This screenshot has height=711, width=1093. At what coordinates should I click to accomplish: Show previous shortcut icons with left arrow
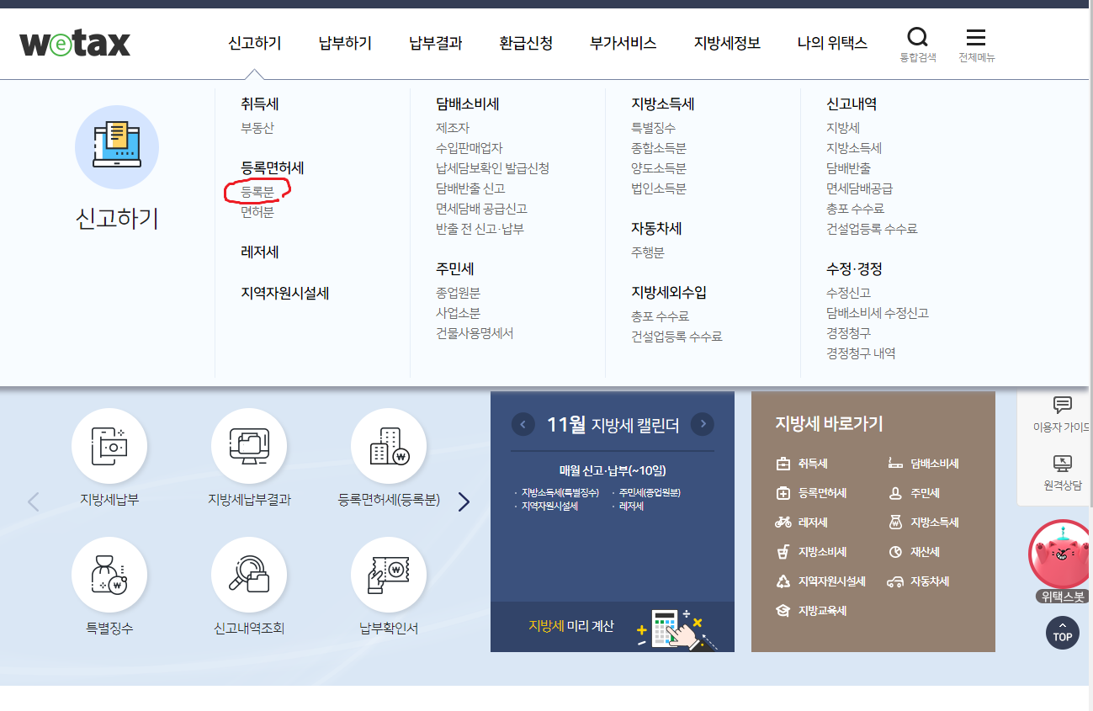[x=34, y=502]
